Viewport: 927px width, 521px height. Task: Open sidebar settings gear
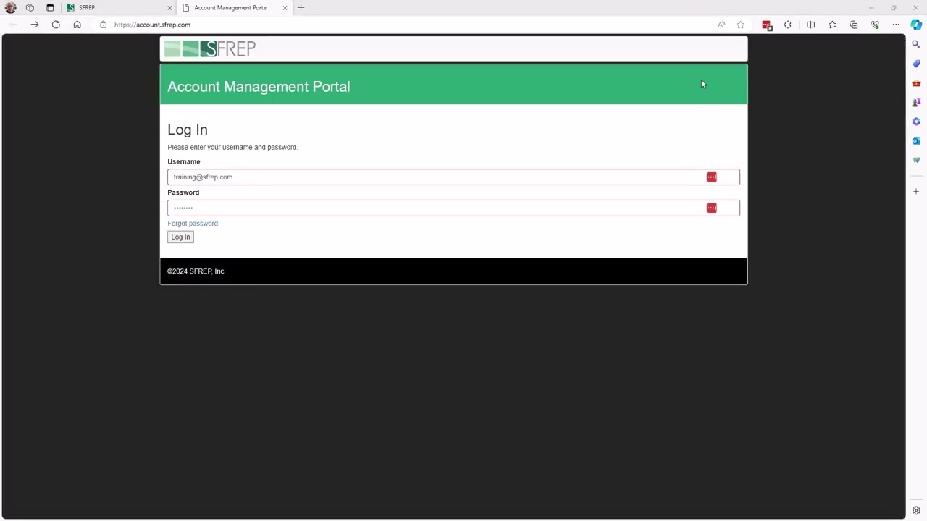point(916,510)
